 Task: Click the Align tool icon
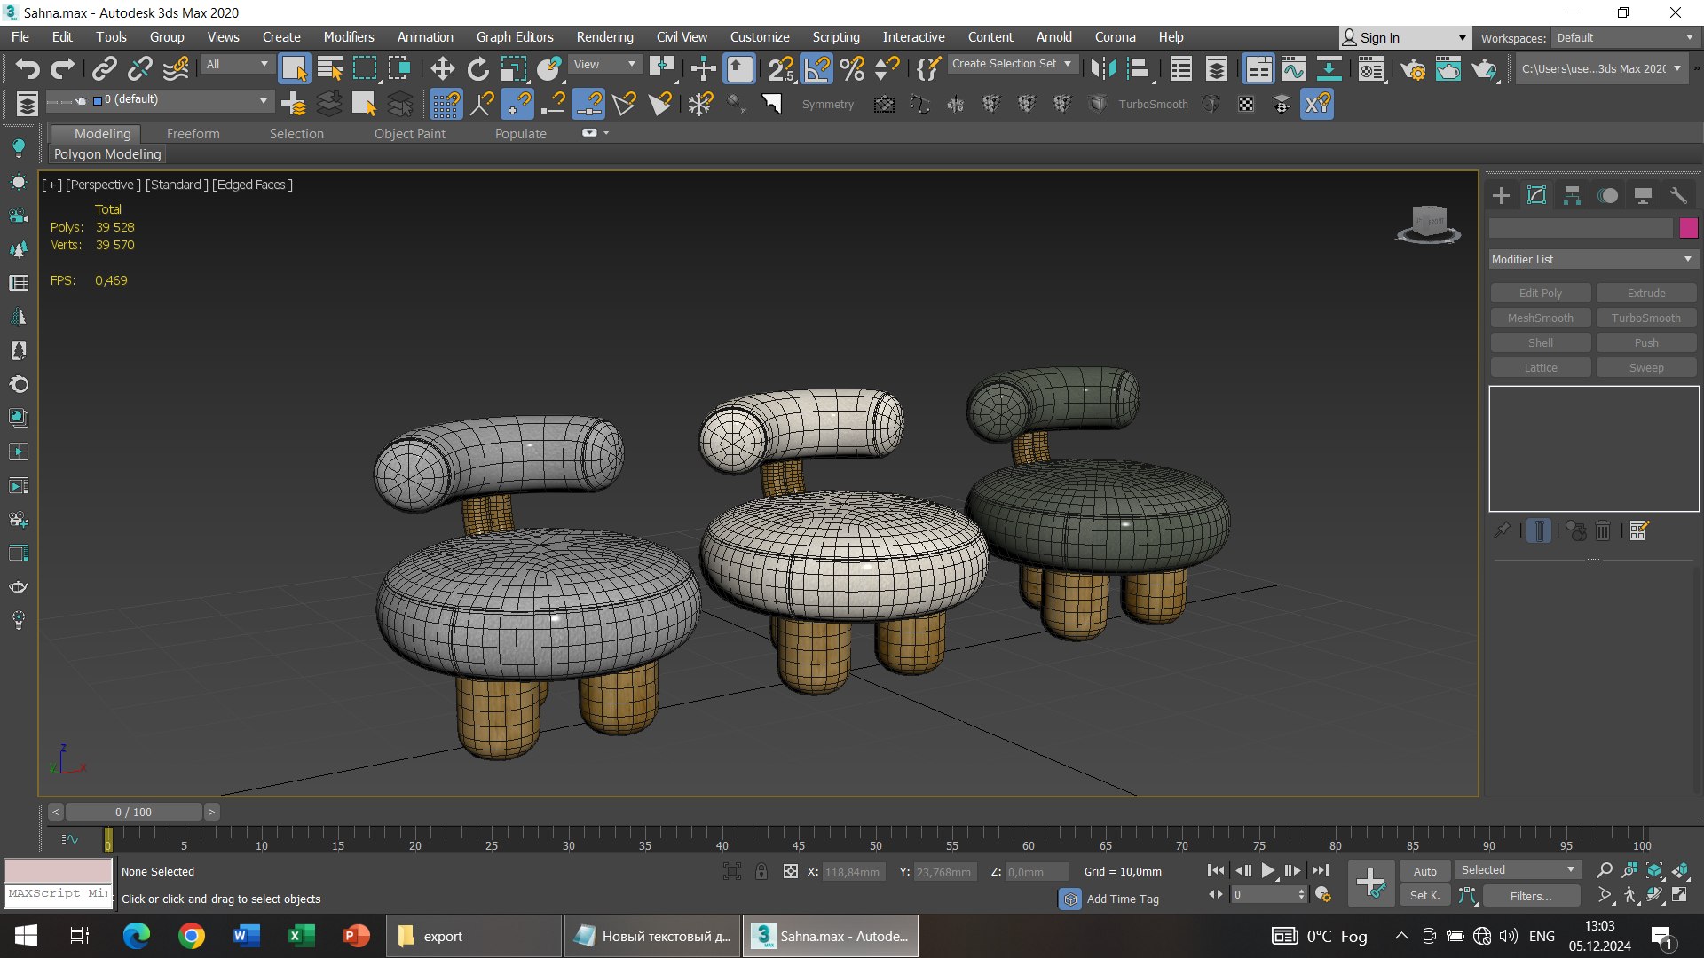click(1139, 68)
